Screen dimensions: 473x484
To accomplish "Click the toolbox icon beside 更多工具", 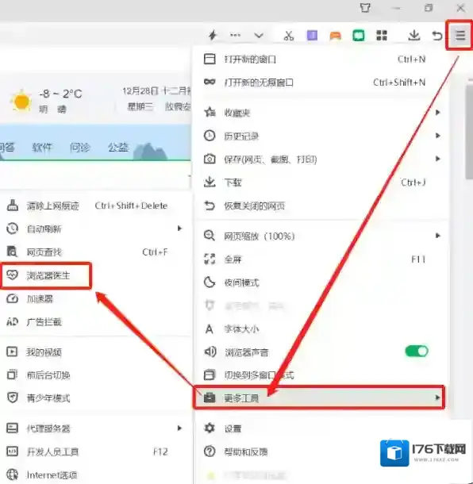I will [x=210, y=398].
